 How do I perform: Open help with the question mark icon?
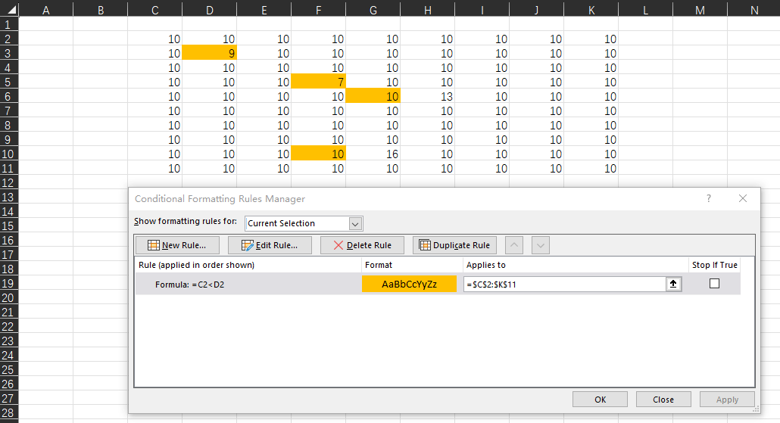pos(709,198)
